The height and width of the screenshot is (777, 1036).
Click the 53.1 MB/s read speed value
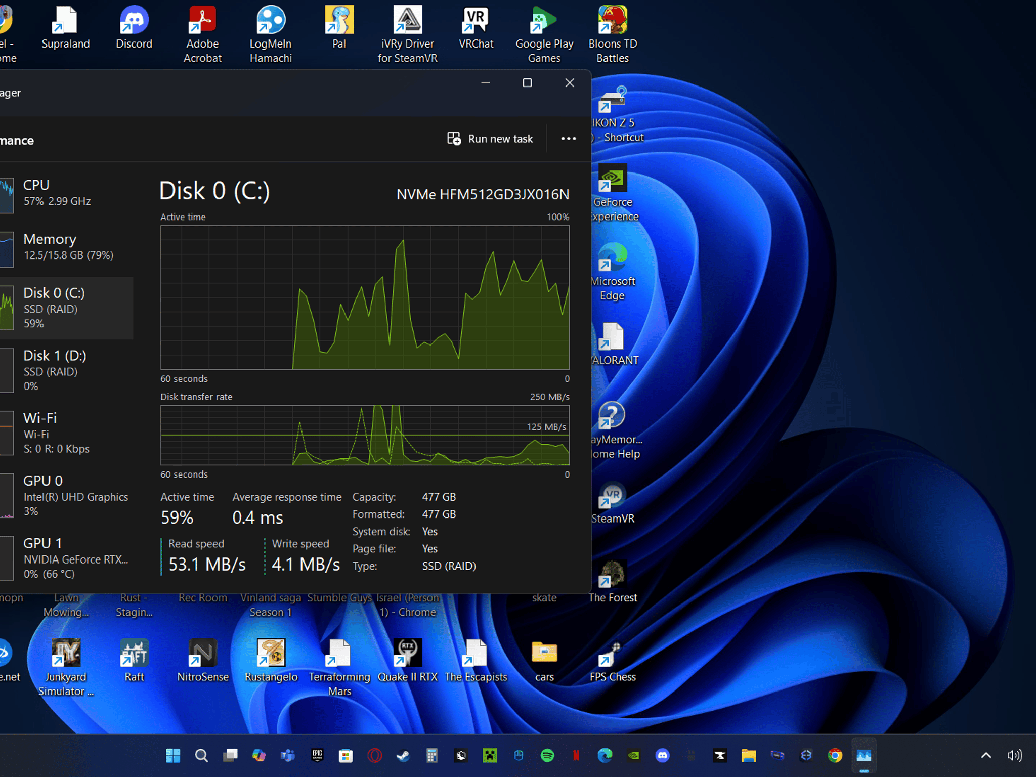207,564
